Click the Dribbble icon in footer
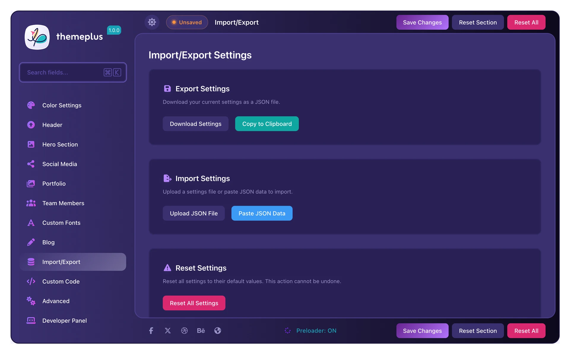570x354 pixels. pyautogui.click(x=184, y=331)
